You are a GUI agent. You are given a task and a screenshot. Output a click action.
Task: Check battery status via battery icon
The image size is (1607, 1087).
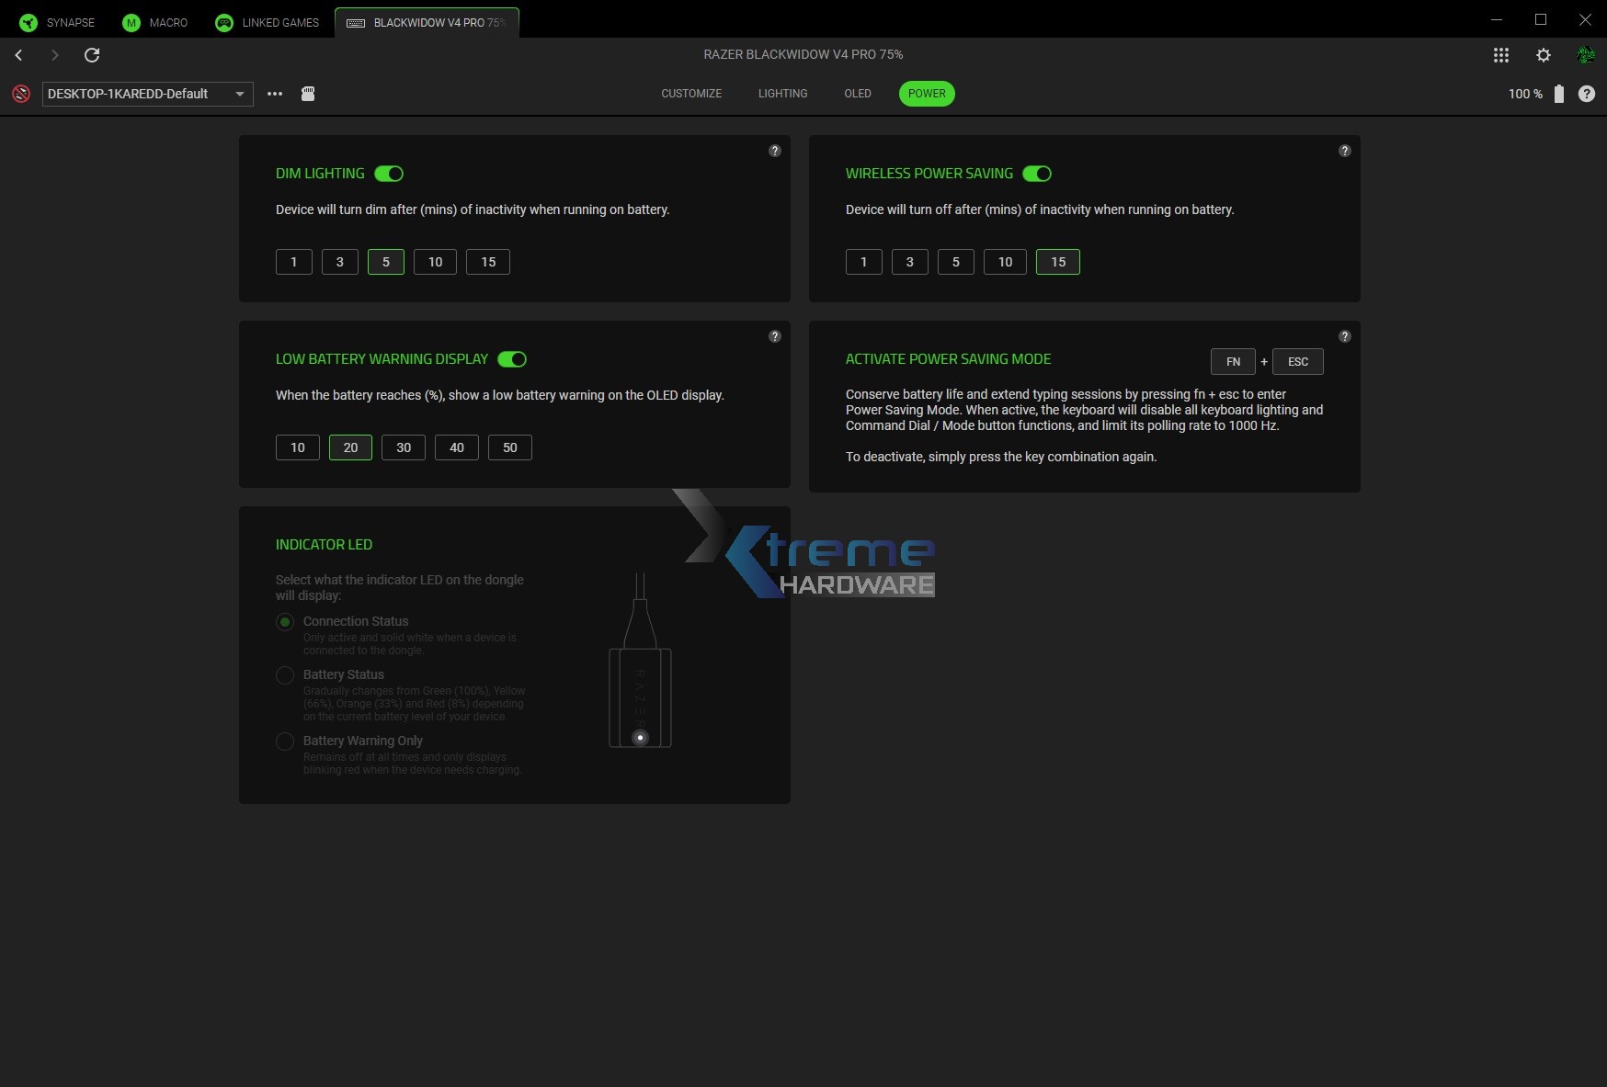(x=1558, y=93)
